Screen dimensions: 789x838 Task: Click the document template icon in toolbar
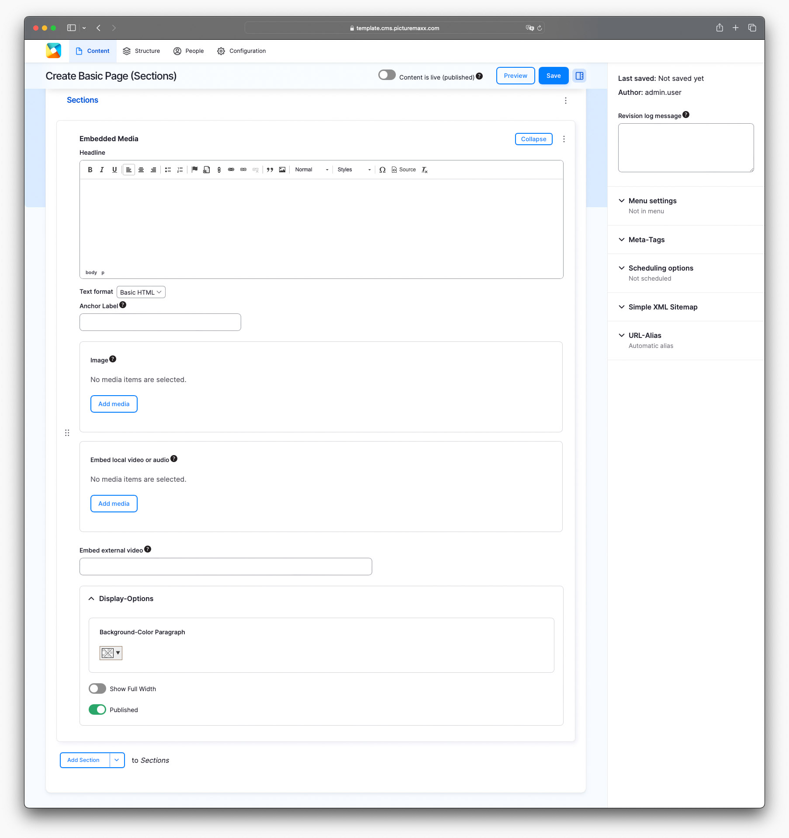point(207,170)
